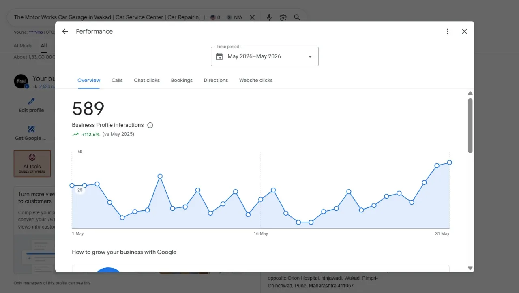Switch to the Calls tab
519x293 pixels.
pos(117,80)
